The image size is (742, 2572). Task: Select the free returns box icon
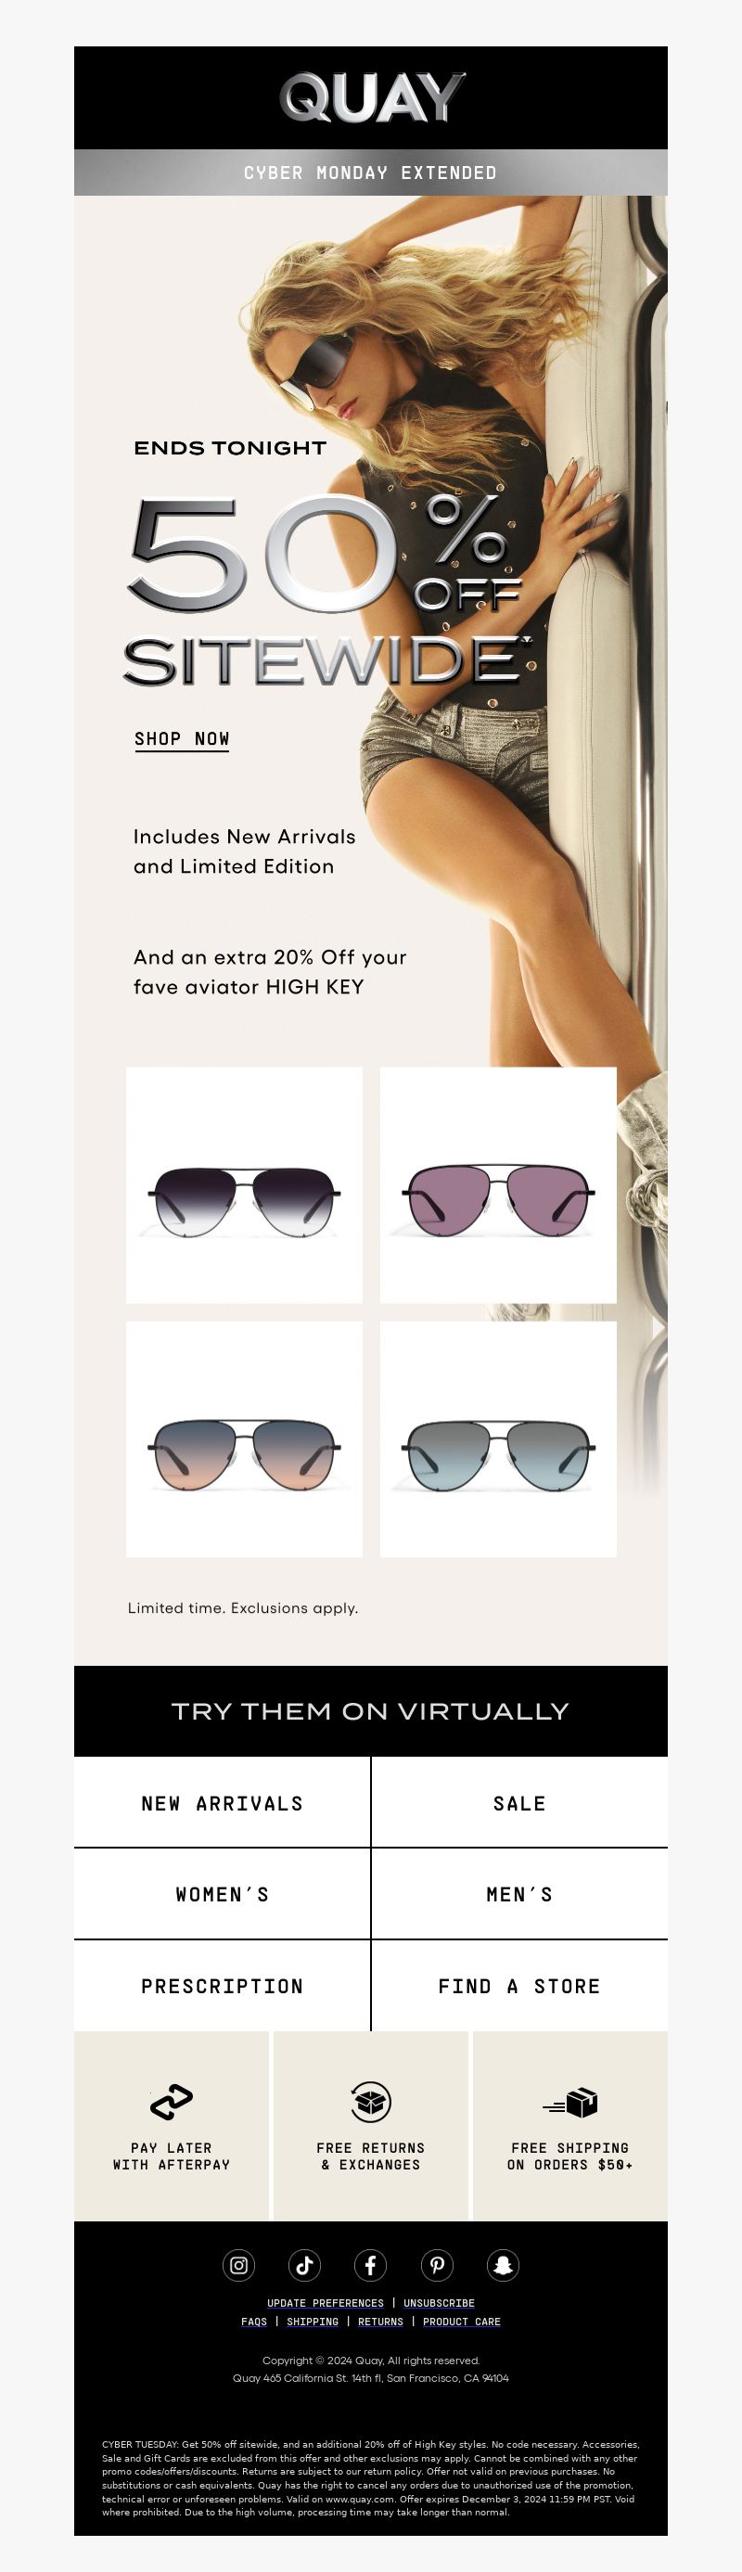point(370,2102)
